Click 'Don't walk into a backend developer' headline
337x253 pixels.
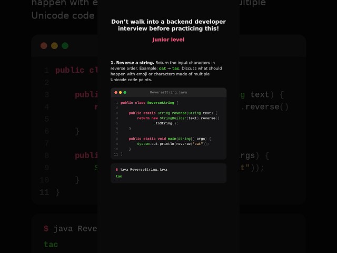coord(168,22)
